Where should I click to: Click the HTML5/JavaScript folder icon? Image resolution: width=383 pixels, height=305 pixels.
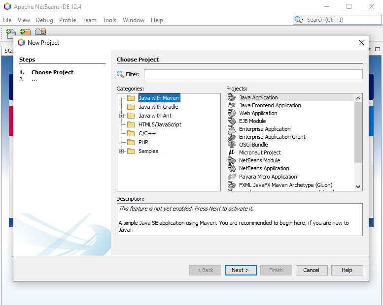pyautogui.click(x=131, y=124)
